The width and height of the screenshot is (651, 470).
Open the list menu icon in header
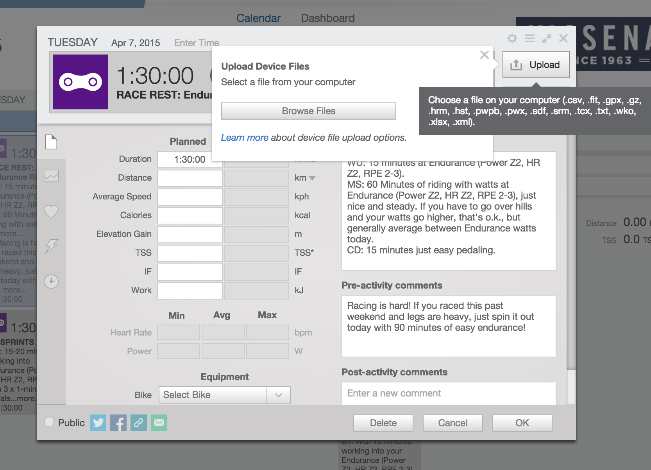pos(529,38)
